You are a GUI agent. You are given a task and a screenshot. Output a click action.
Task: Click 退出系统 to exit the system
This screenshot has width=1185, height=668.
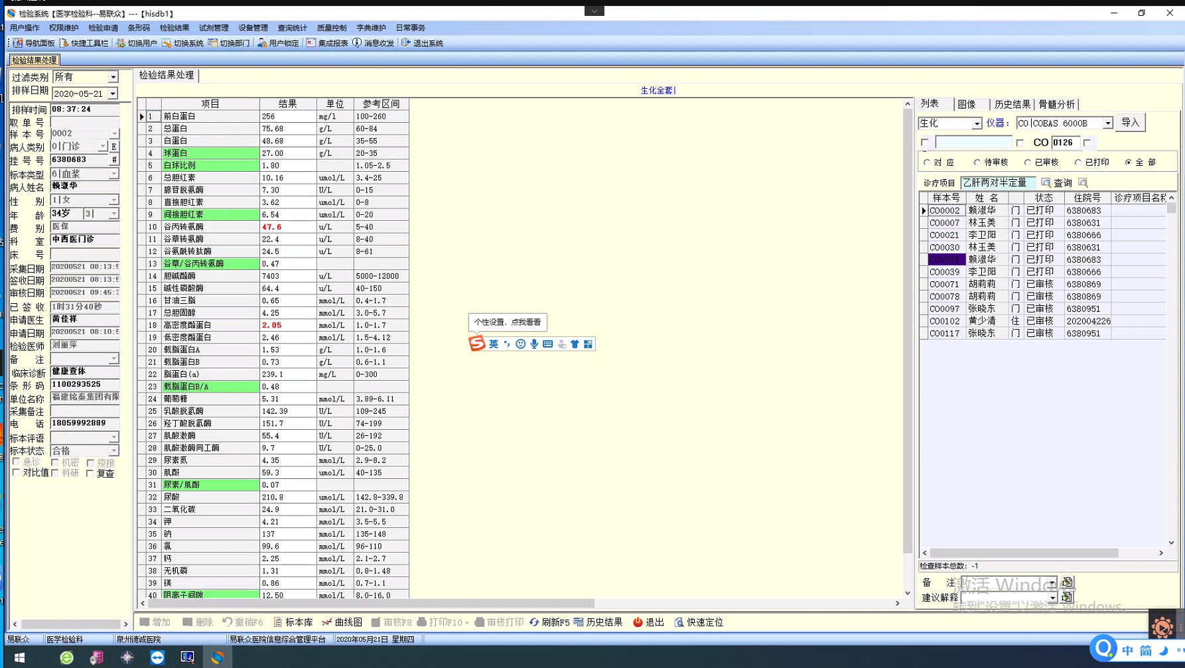pyautogui.click(x=422, y=43)
